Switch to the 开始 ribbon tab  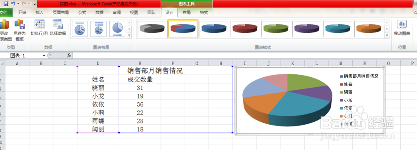tap(22, 12)
